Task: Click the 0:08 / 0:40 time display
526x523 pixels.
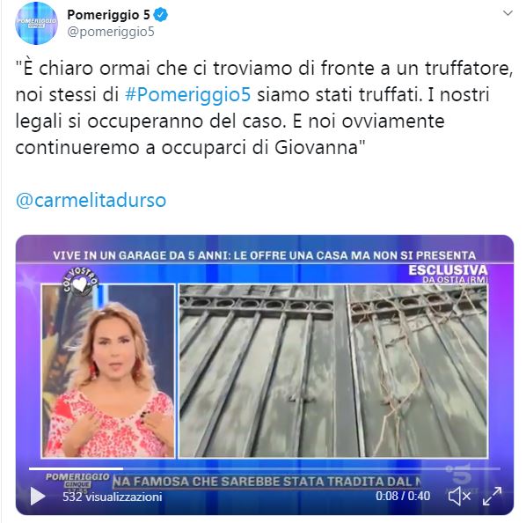Action: click(403, 496)
